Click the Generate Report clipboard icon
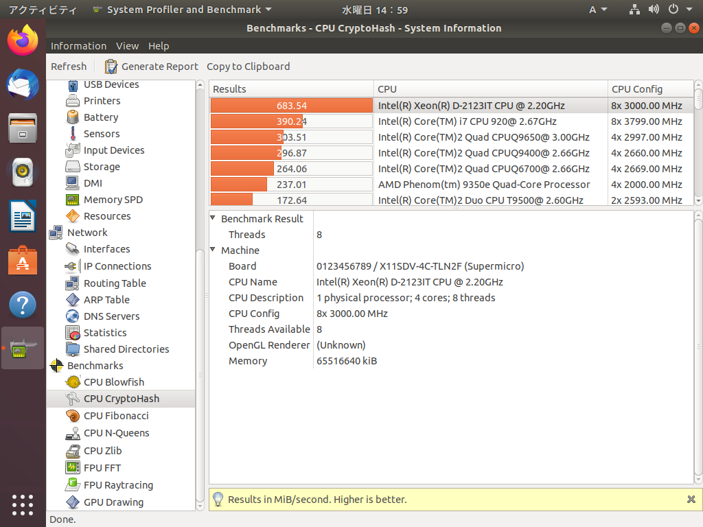703x527 pixels. click(111, 67)
